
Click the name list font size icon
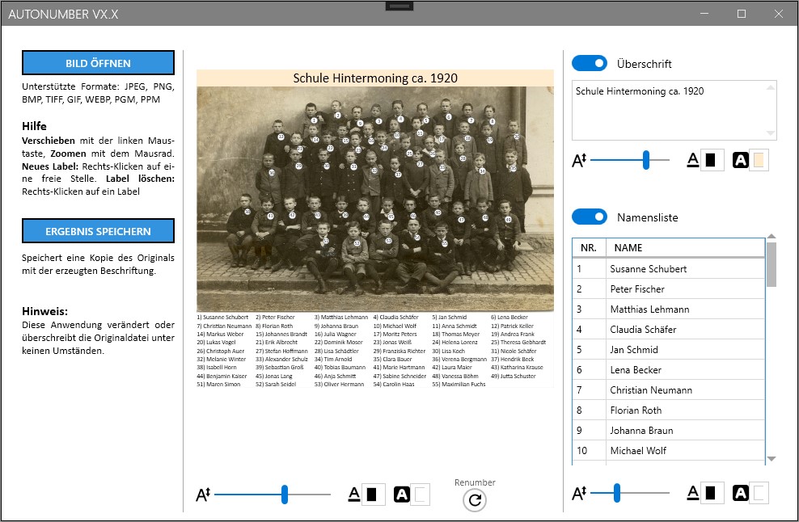point(579,493)
